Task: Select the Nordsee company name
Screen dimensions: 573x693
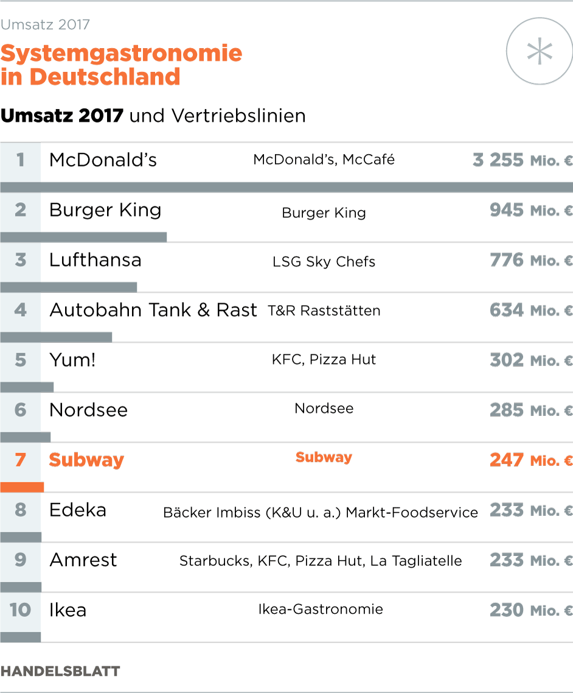Action: (88, 410)
